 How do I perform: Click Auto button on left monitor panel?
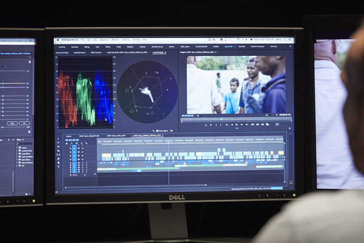click(24, 123)
